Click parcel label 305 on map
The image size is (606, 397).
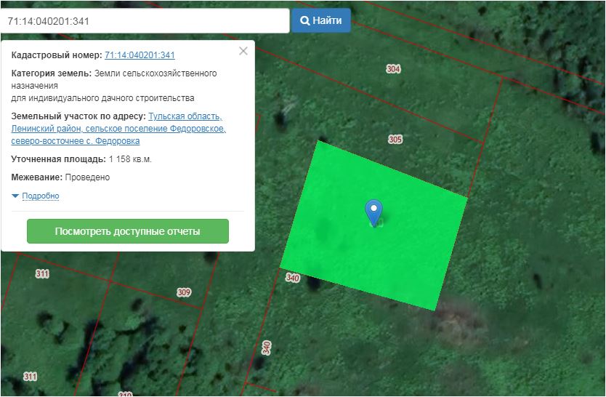tap(395, 139)
